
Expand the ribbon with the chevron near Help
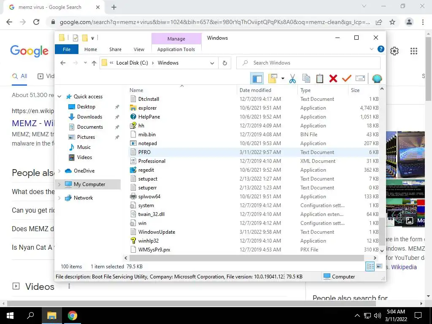coord(371,49)
